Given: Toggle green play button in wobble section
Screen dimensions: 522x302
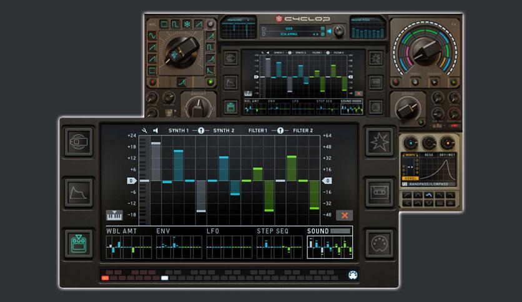Looking at the screenshot, I should tap(210, 82).
